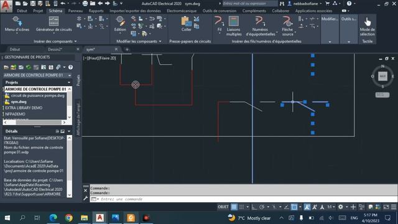The image size is (398, 224).
Task: Click the command line wrench icon
Action: point(86,198)
